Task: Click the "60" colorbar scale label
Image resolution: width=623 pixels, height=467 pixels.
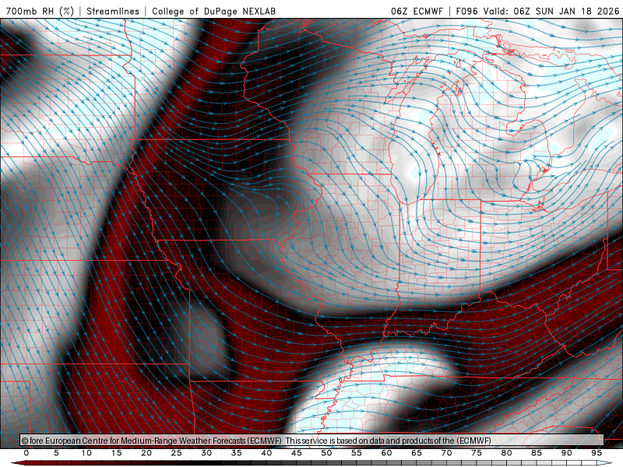Action: point(386,453)
